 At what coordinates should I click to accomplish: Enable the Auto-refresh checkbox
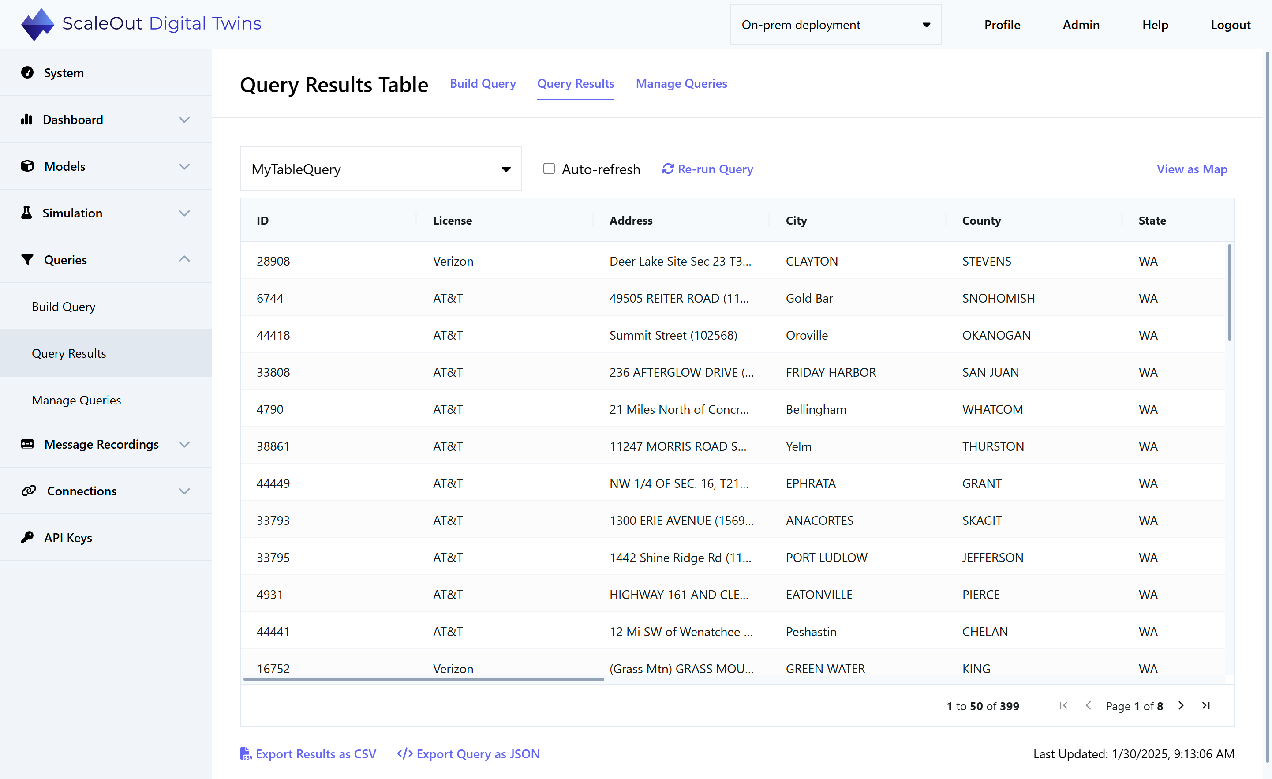(x=549, y=169)
